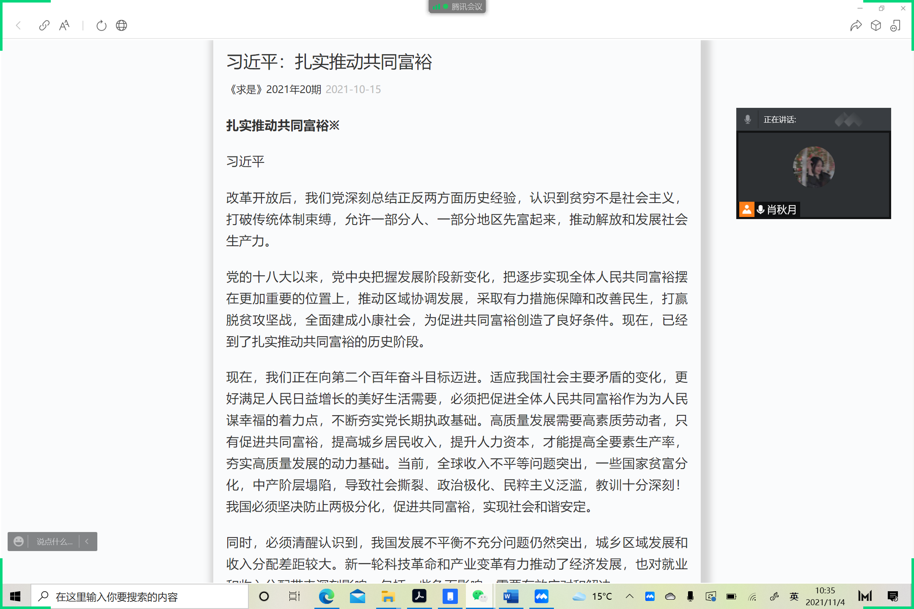This screenshot has width=914, height=609.
Task: Expand hidden system tray icons
Action: [x=630, y=596]
